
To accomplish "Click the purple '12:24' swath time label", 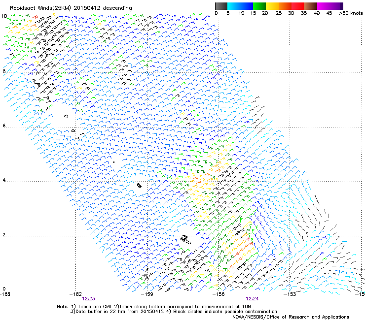I will [253, 299].
